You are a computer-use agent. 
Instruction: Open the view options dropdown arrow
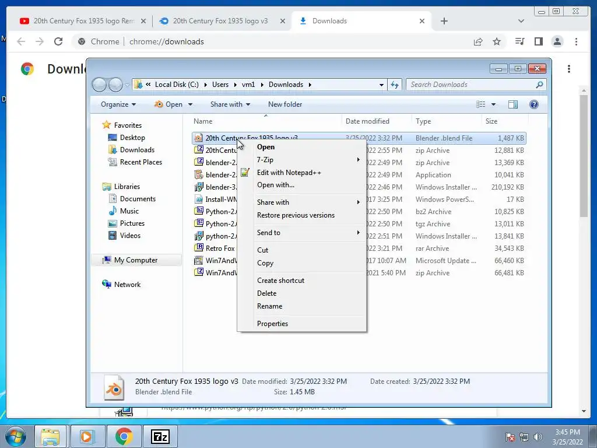(493, 104)
